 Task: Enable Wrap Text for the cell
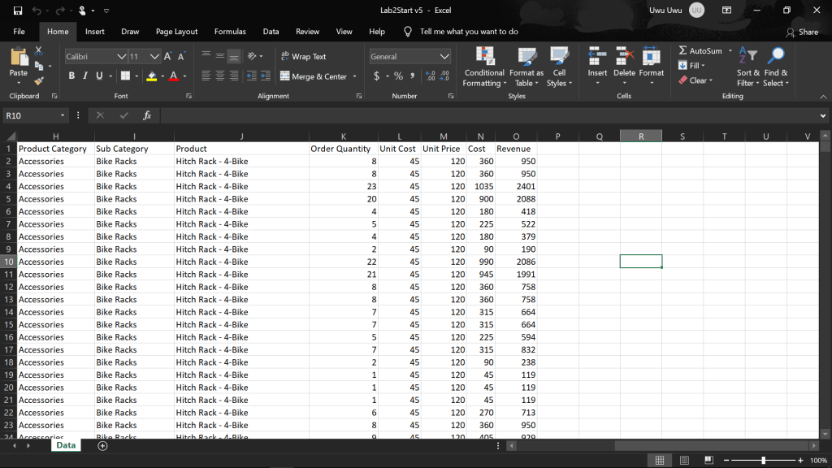[303, 57]
